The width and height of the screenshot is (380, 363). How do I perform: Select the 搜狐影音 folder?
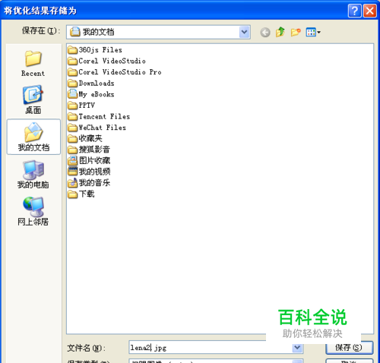(x=89, y=150)
